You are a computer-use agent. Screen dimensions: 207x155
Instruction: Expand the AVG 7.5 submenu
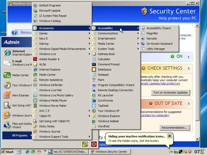(x=62, y=111)
